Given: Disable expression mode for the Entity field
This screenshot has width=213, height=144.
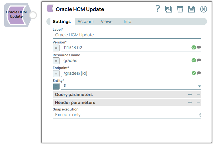Looking at the screenshot, I should point(56,86).
